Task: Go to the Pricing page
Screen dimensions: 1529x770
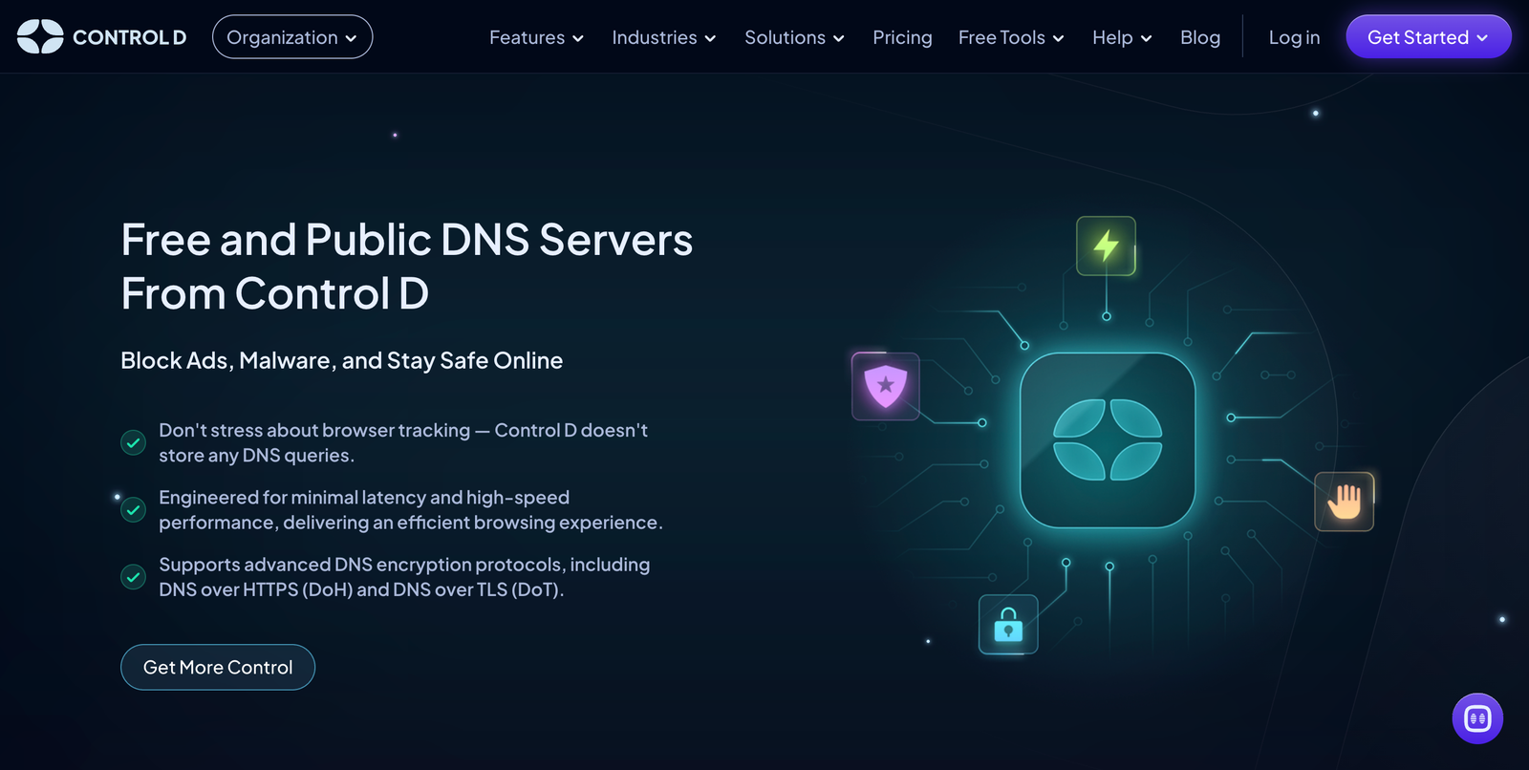Action: click(902, 37)
